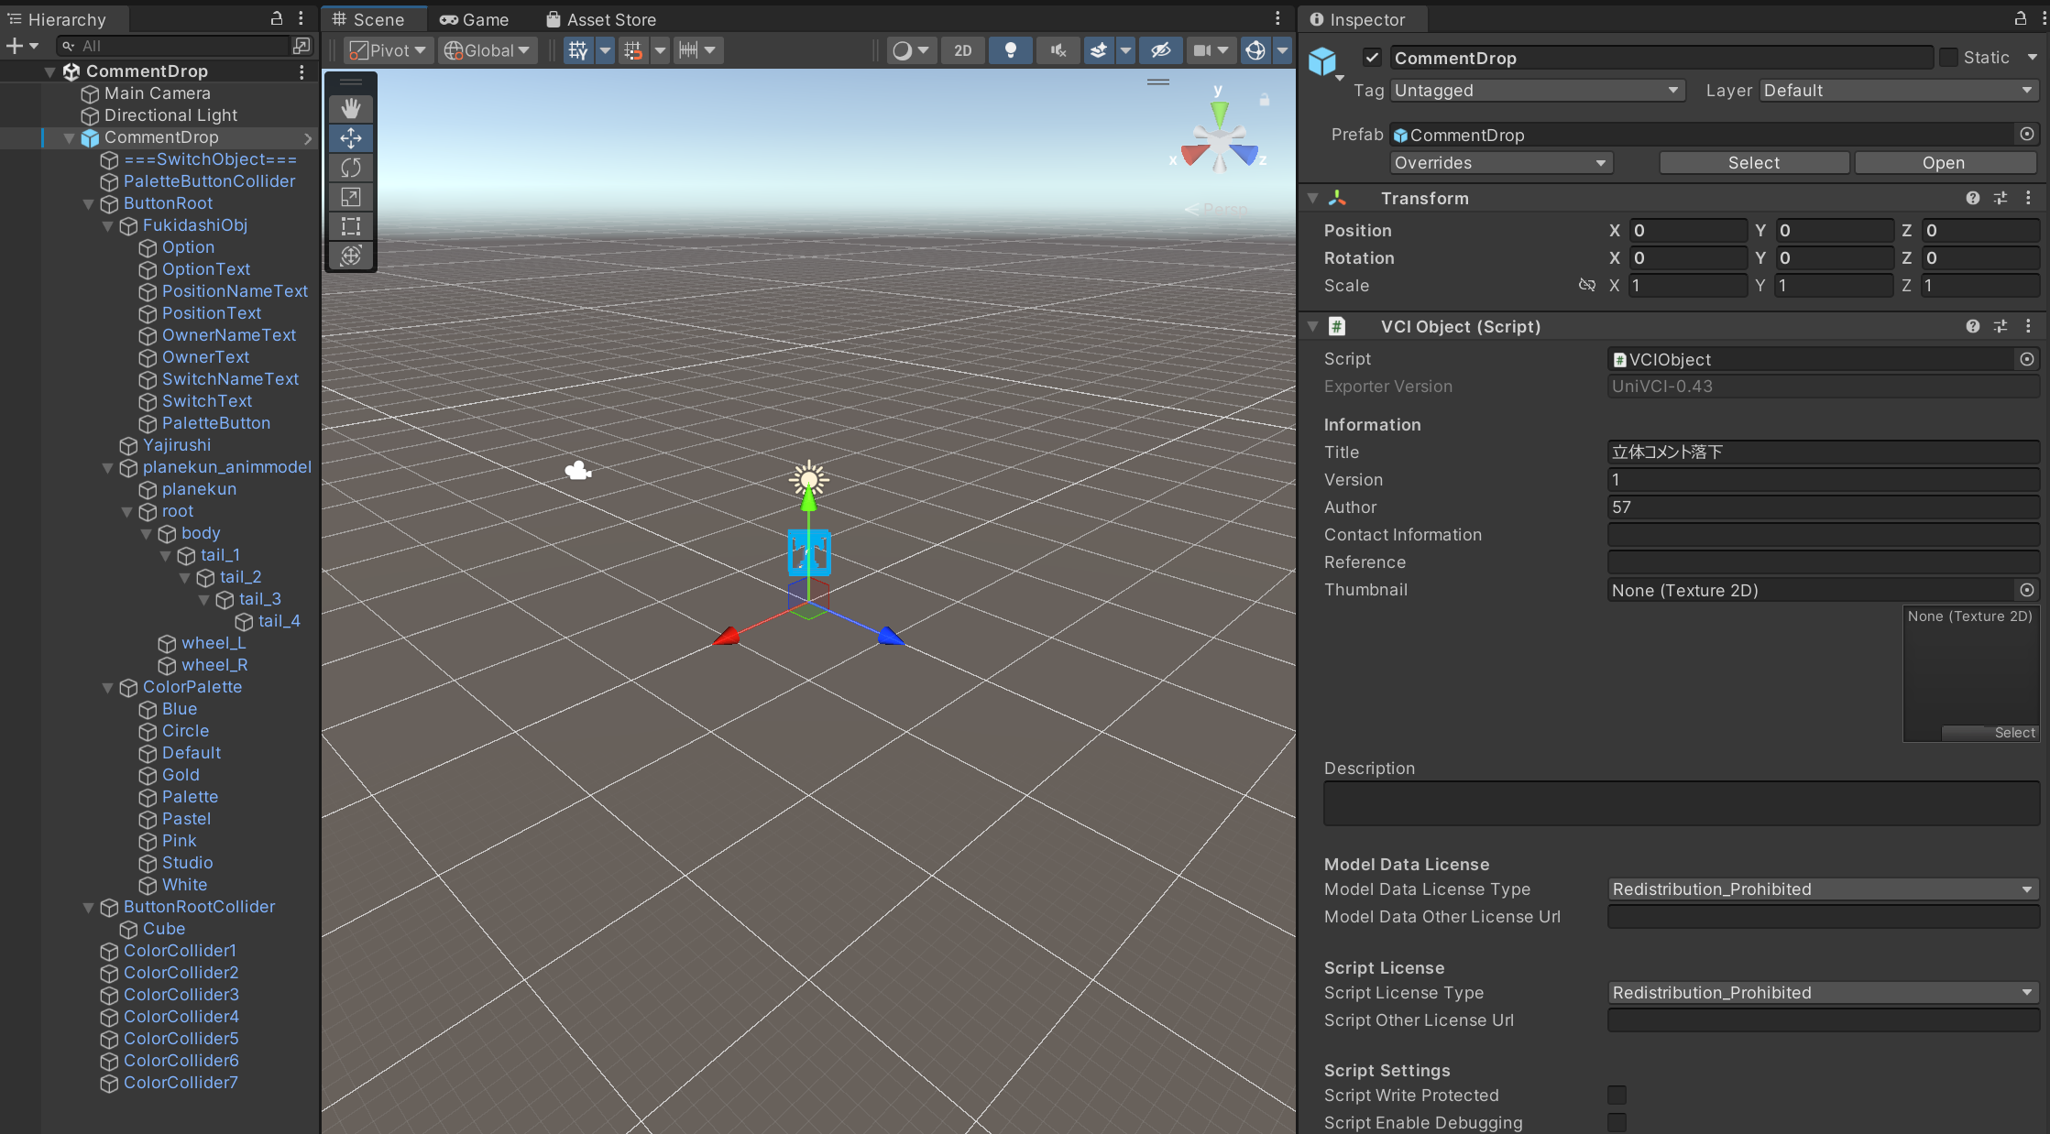Open Model Data License Type dropdown
The image size is (2050, 1134).
1824,889
